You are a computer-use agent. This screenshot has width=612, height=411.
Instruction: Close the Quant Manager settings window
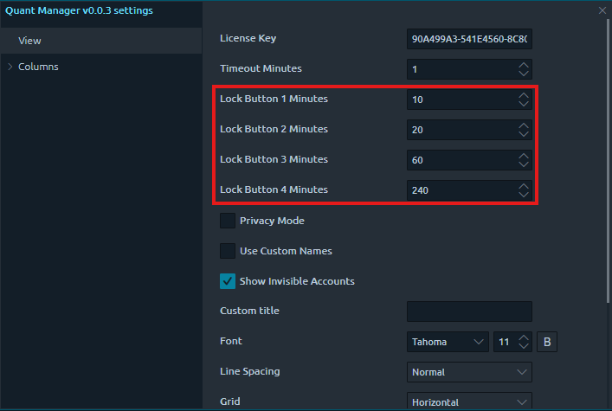(602, 10)
